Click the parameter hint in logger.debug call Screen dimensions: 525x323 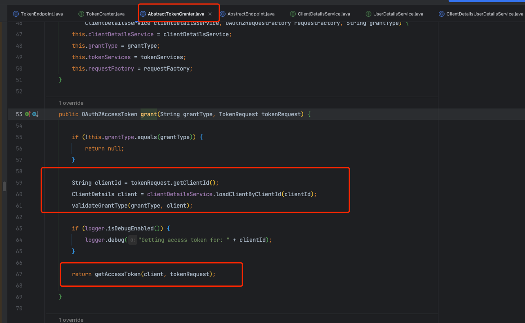133,240
